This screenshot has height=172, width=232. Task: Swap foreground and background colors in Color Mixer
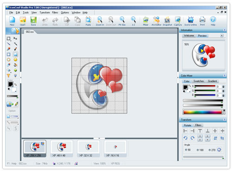(x=190, y=86)
